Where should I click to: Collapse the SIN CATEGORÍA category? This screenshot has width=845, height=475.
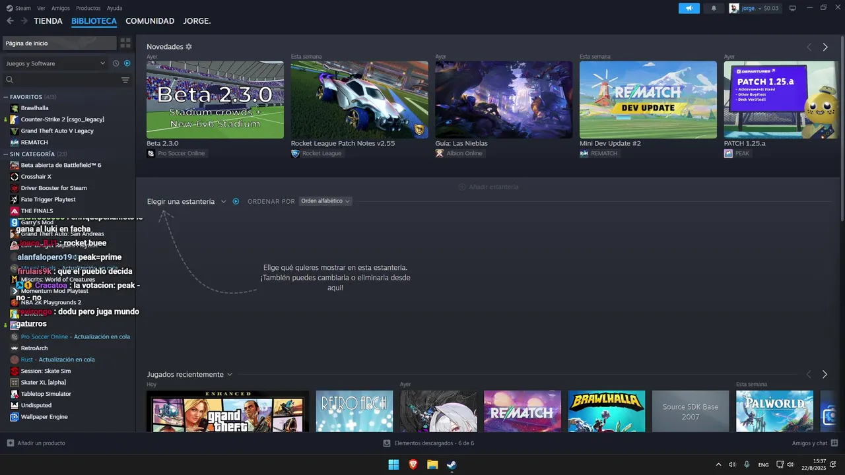click(x=6, y=154)
